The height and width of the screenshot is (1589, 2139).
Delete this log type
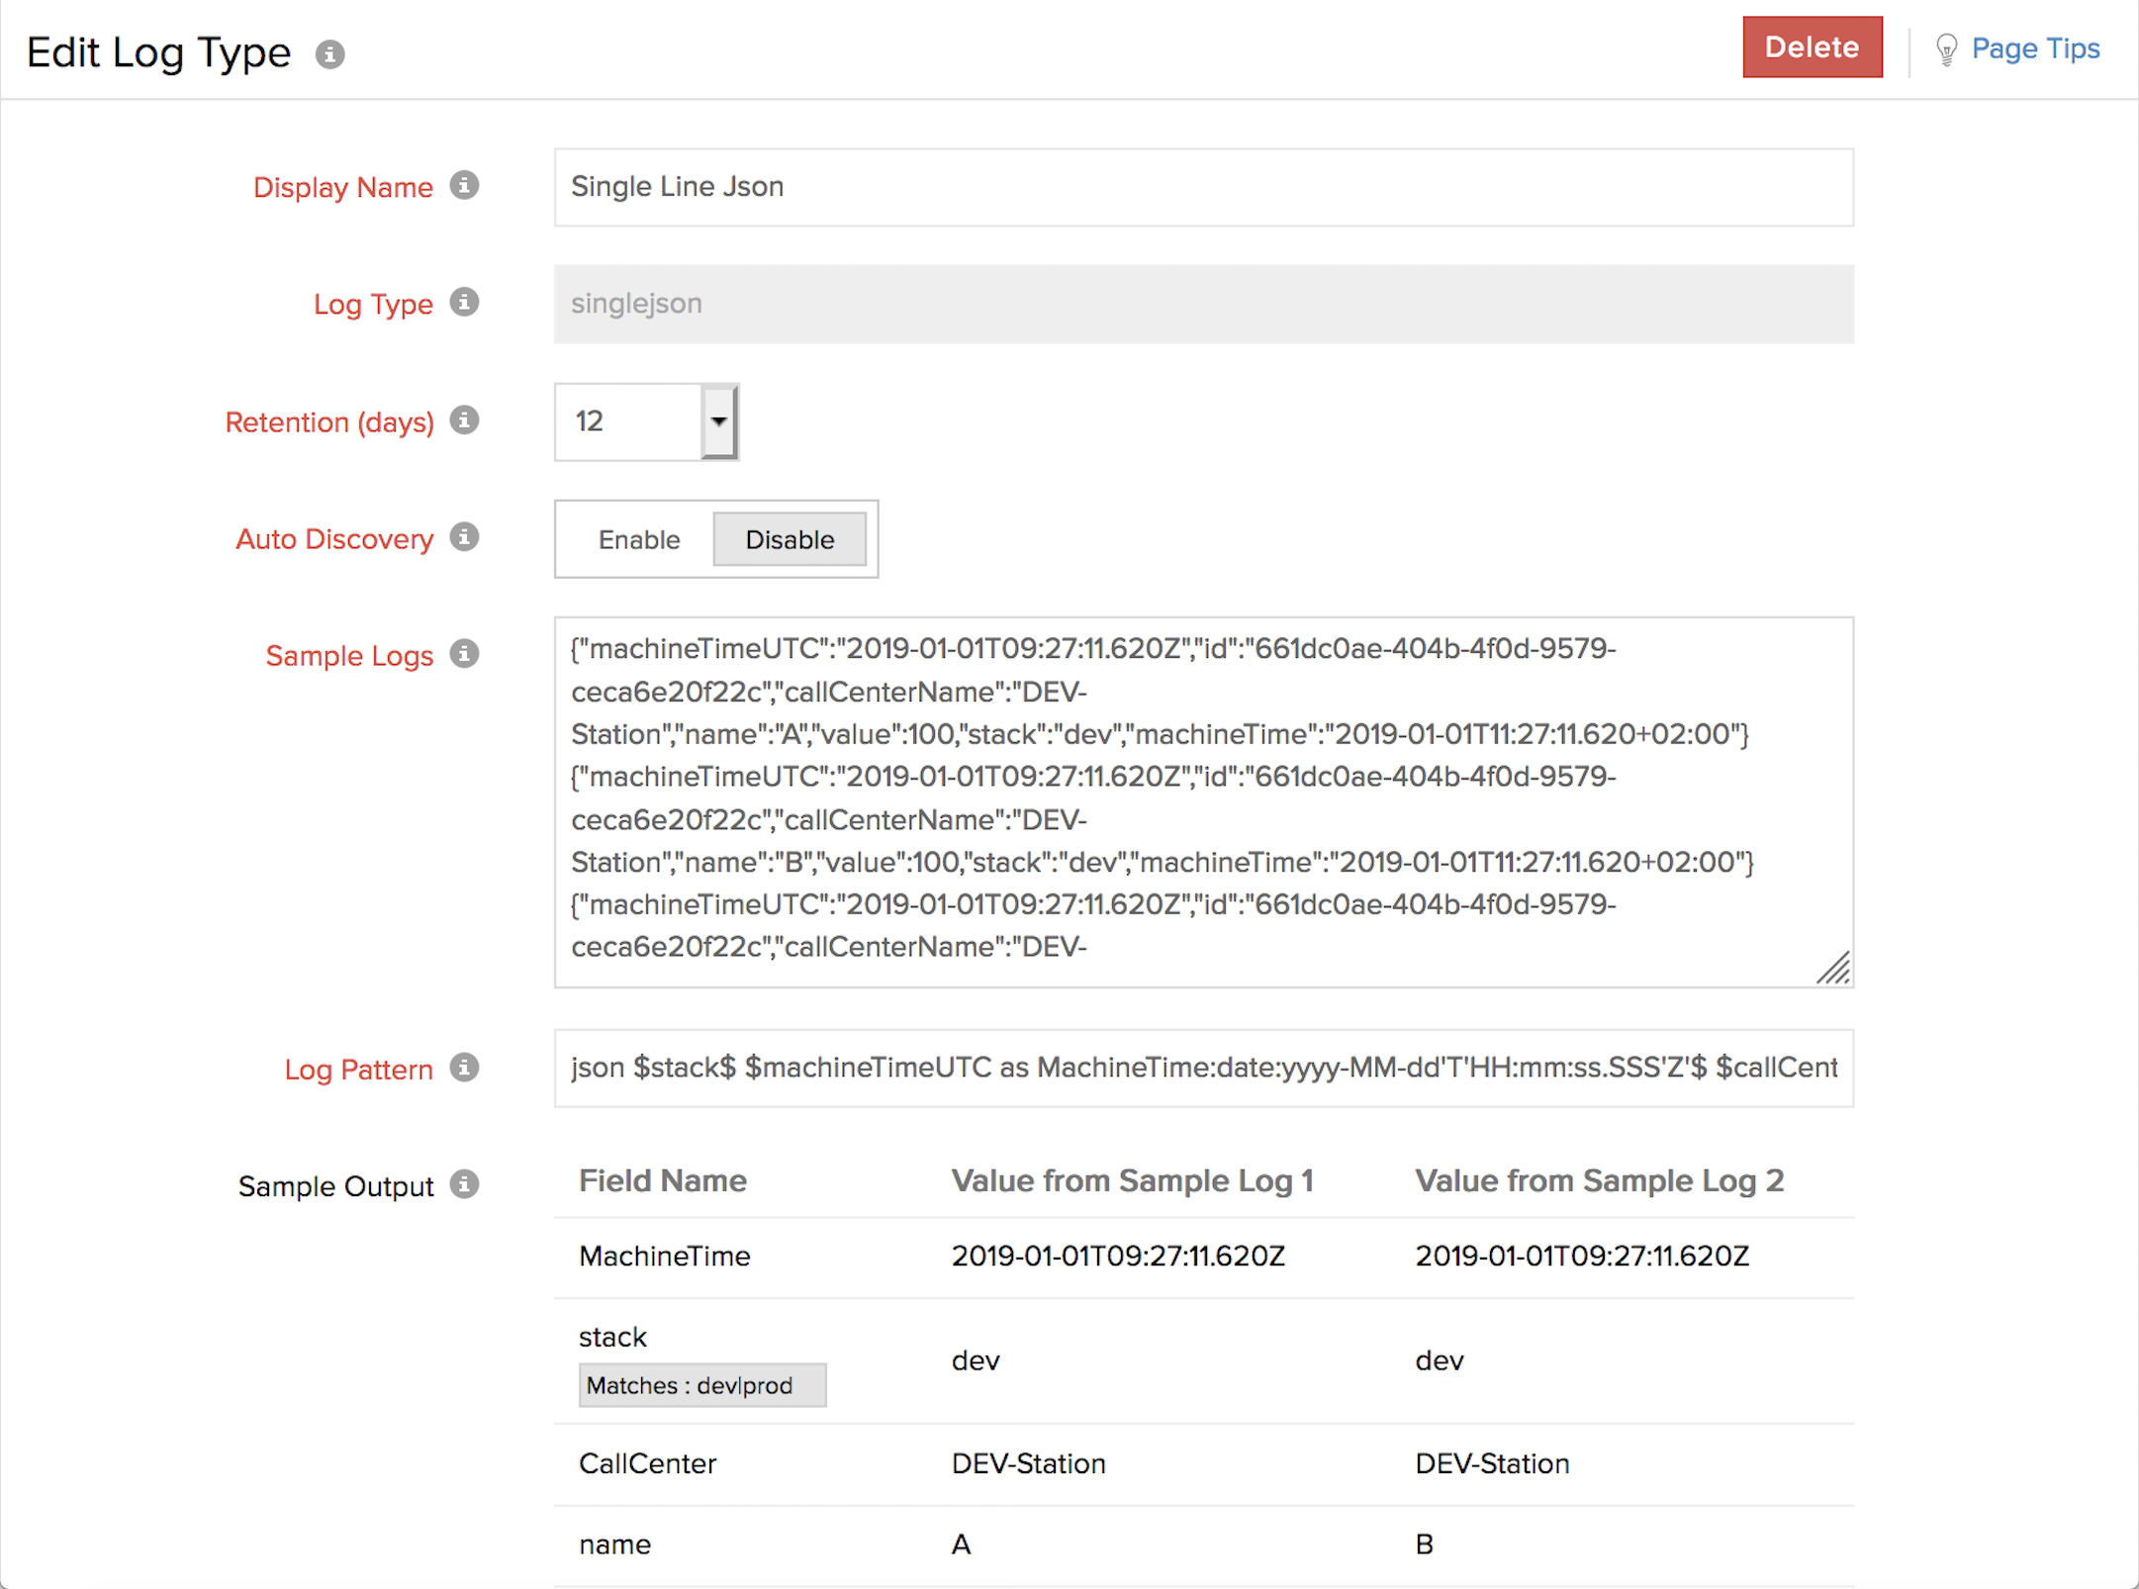pos(1812,47)
